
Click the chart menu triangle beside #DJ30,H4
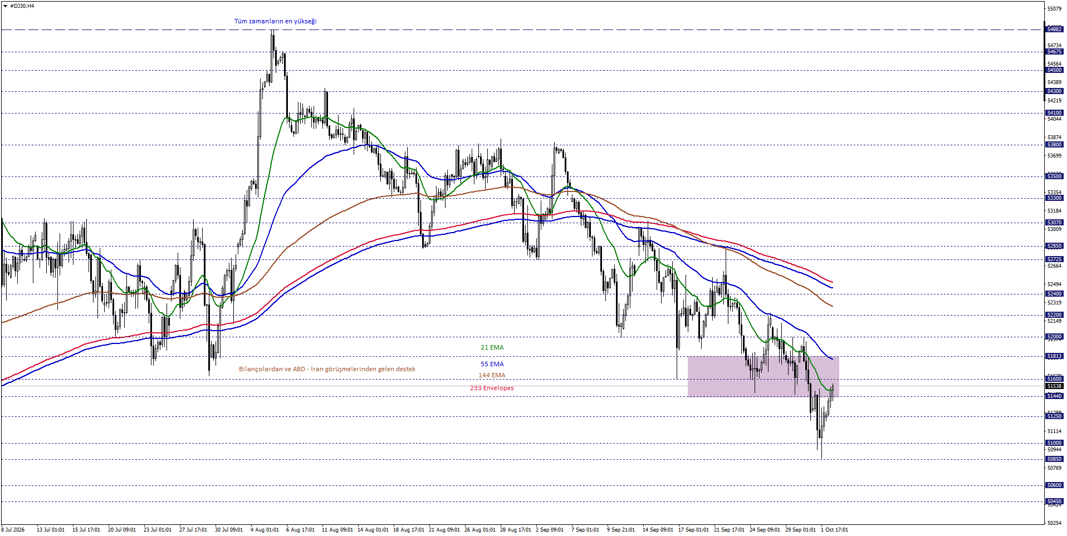point(5,6)
